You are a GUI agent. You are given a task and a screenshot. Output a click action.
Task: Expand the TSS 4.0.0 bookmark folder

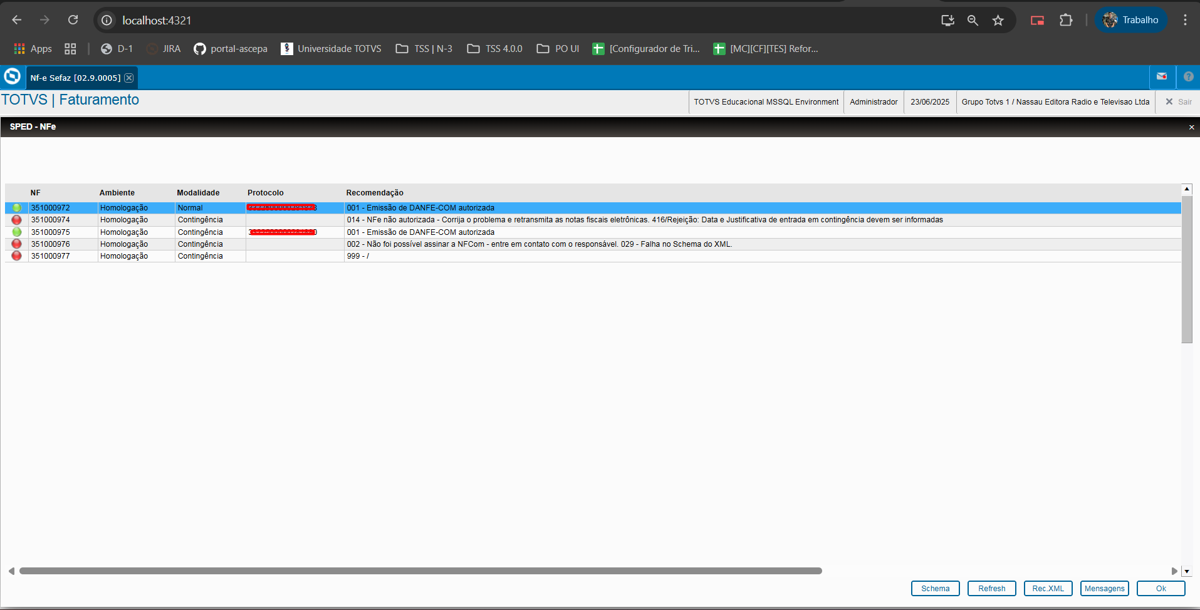click(494, 49)
